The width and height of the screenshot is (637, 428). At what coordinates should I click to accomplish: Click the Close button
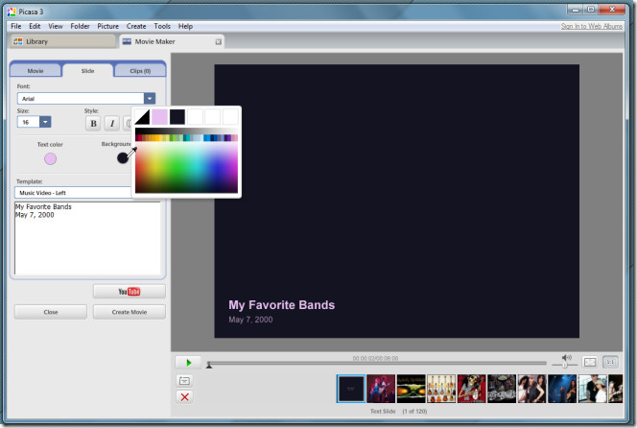point(51,312)
